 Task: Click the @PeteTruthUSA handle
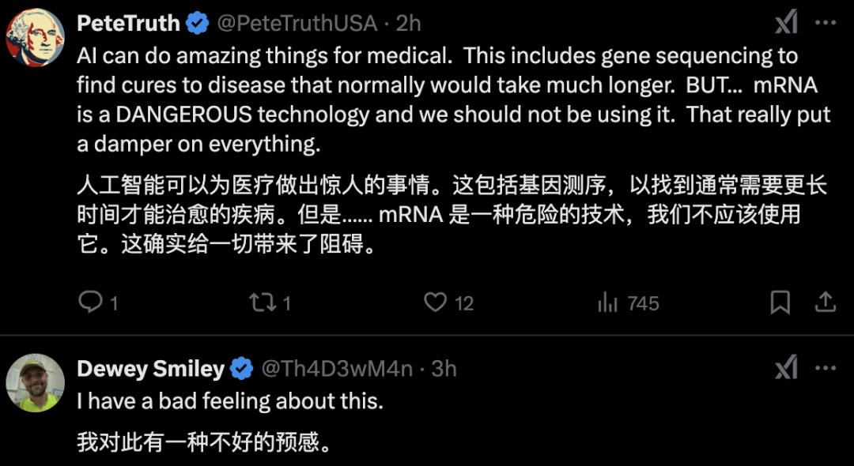click(x=297, y=24)
